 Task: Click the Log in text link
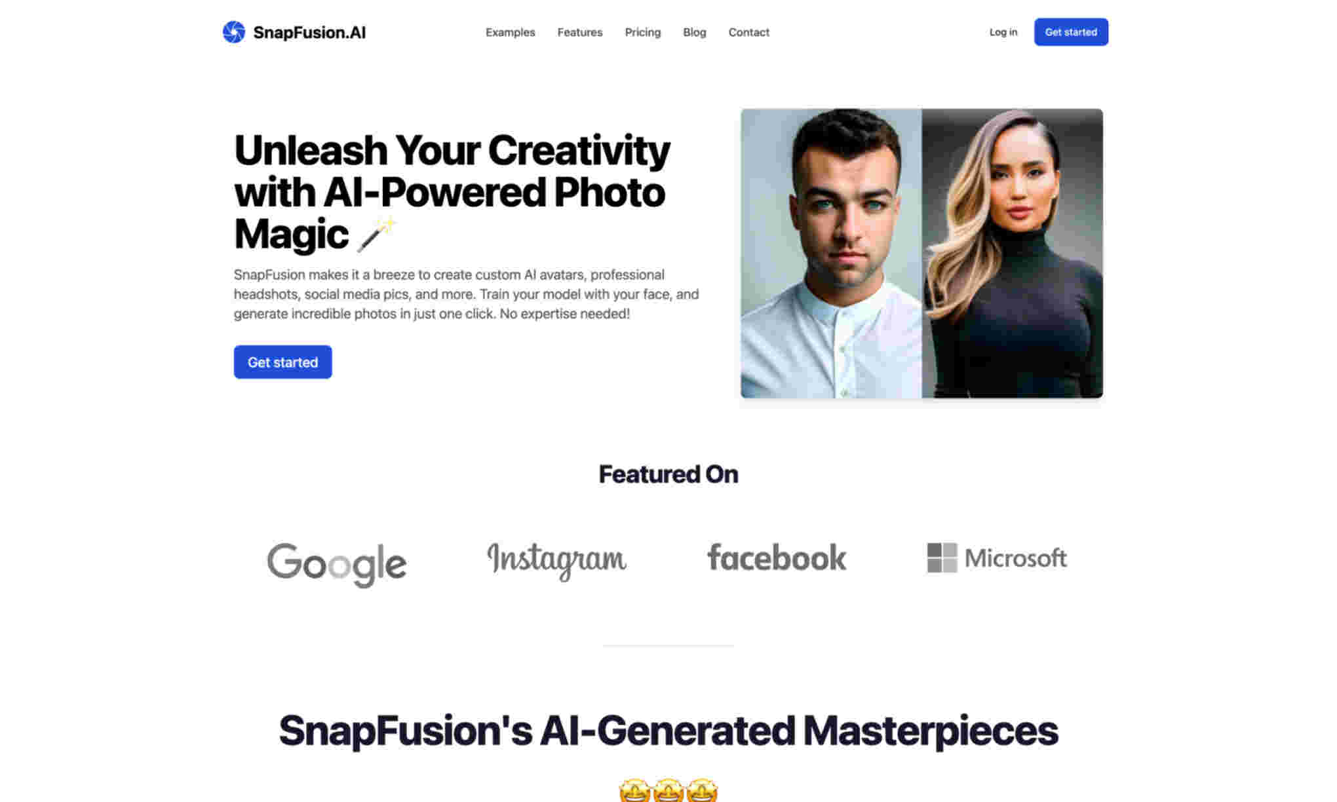[x=1003, y=31]
